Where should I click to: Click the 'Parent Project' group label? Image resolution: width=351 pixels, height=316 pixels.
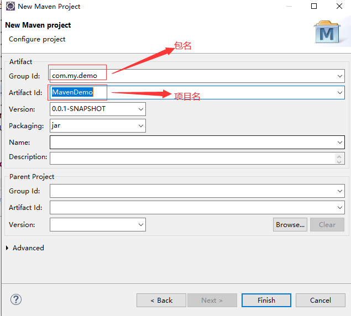pyautogui.click(x=32, y=177)
